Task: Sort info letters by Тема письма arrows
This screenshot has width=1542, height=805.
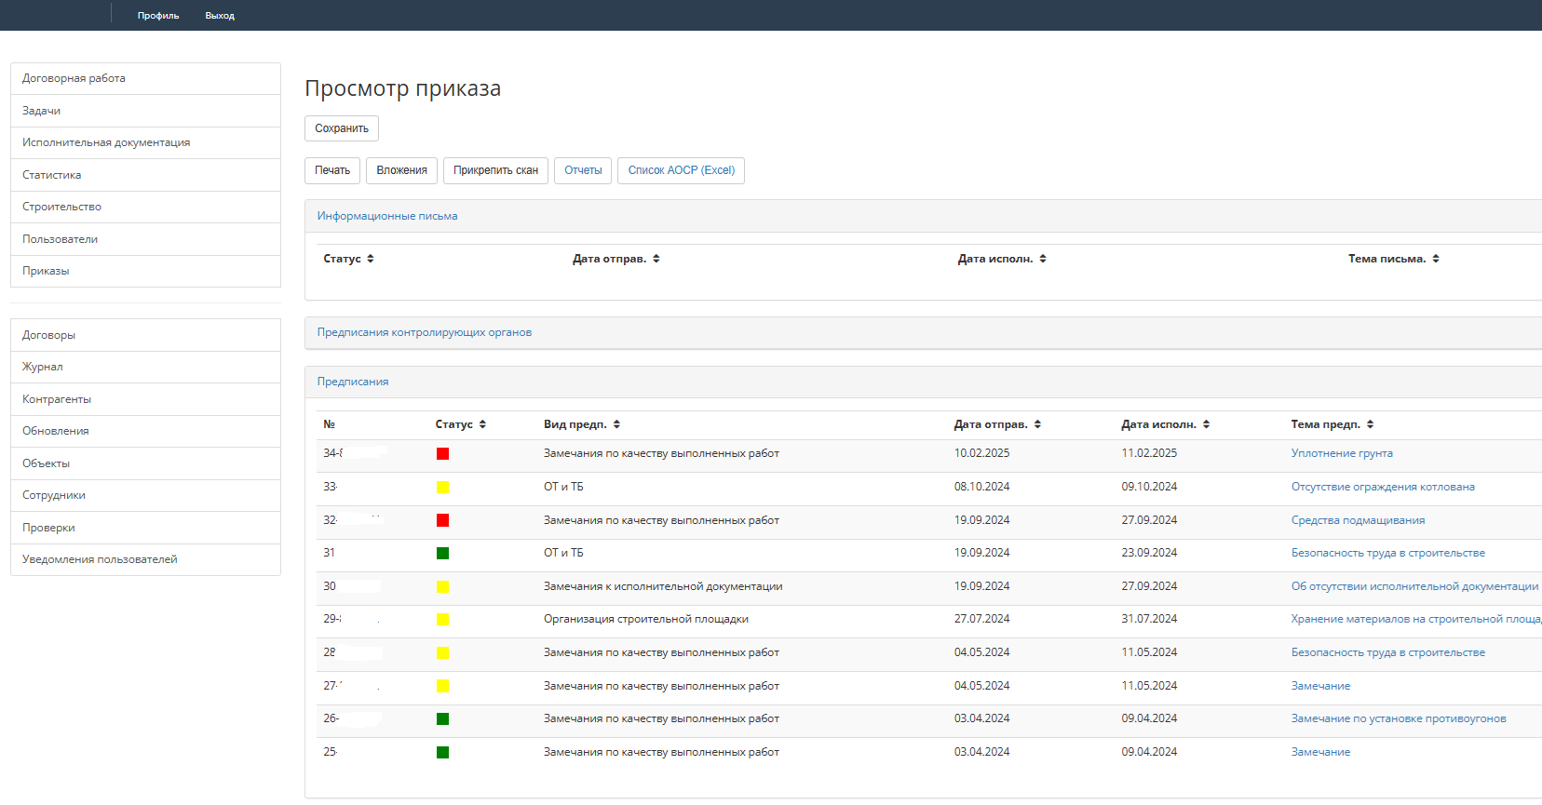Action: (x=1436, y=259)
